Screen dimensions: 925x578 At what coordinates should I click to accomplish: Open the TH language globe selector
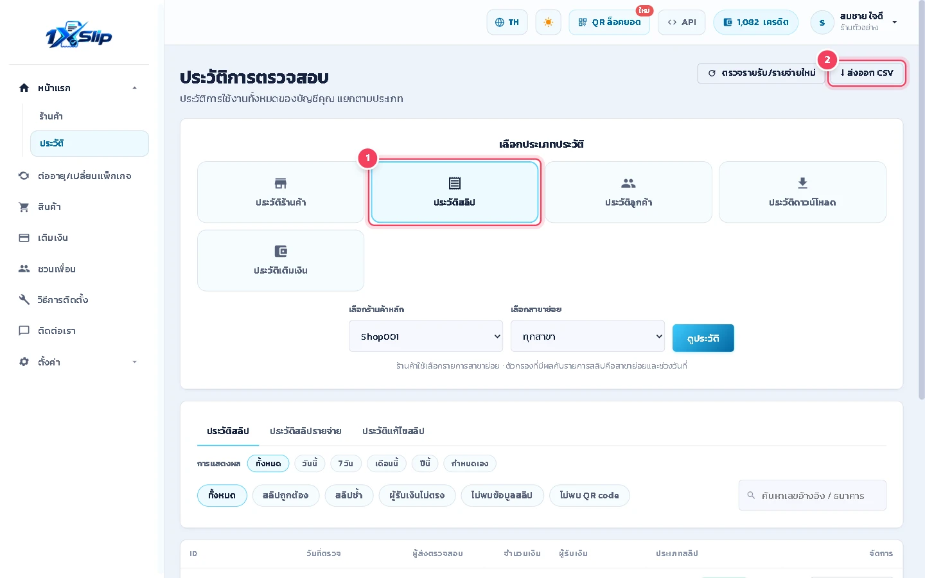[x=507, y=22]
